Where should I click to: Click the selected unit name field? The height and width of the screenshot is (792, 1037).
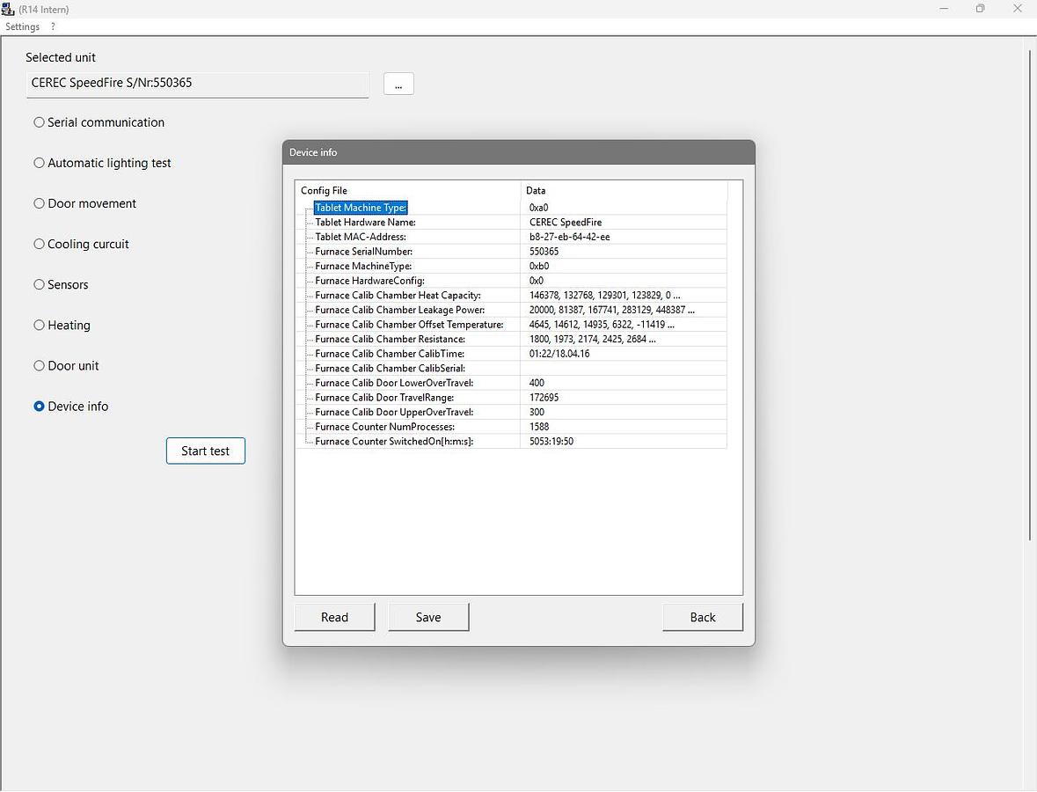coord(198,84)
